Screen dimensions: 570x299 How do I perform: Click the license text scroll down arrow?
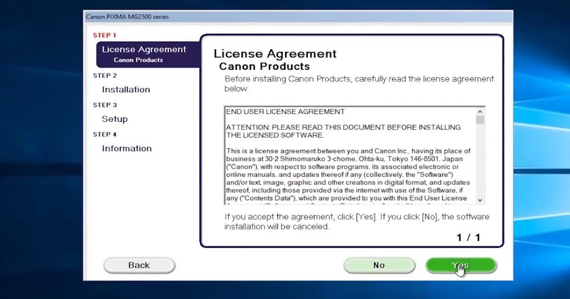pyautogui.click(x=480, y=200)
